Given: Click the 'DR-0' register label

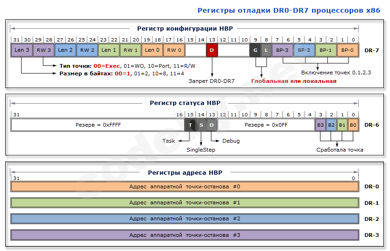Looking at the screenshot, I should (x=372, y=186).
